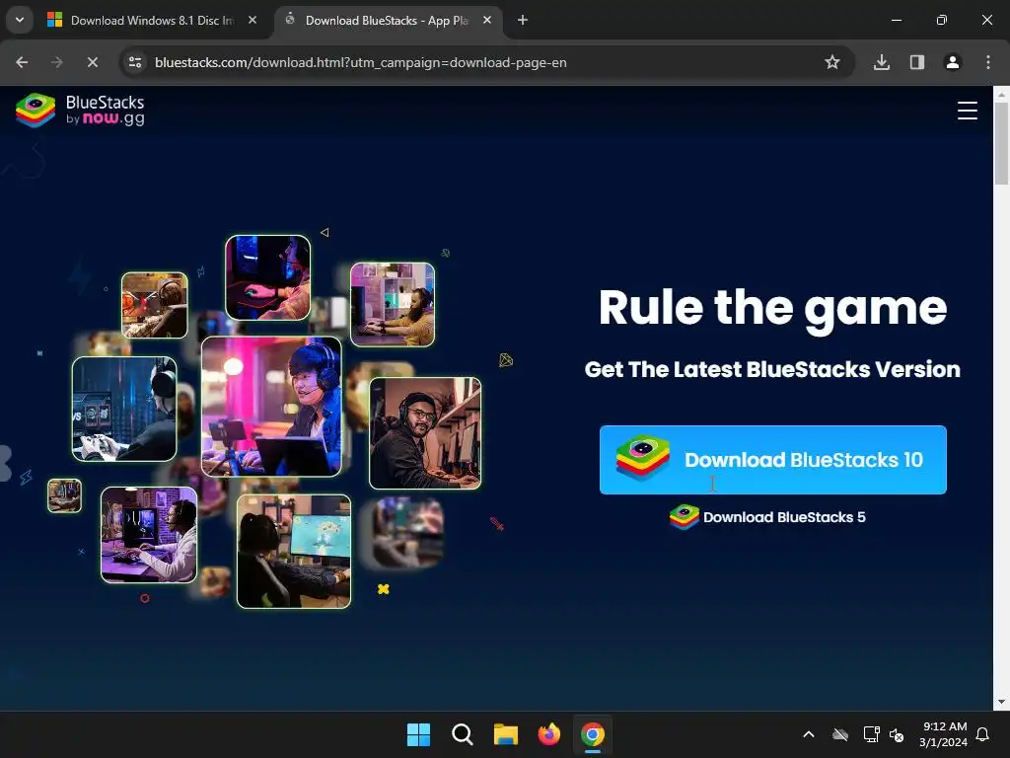This screenshot has height=758, width=1010.
Task: Click the page vertical scrollbar thumb
Action: pyautogui.click(x=1002, y=143)
